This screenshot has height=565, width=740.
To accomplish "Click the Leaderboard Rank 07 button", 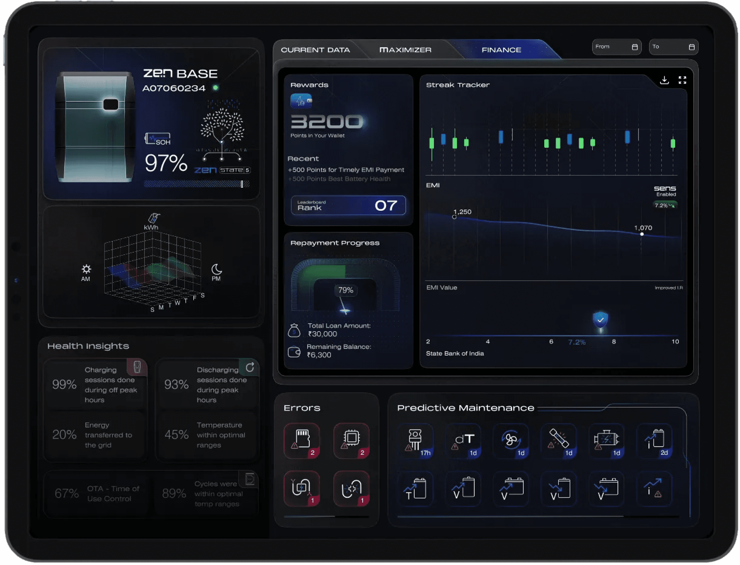I will (348, 205).
